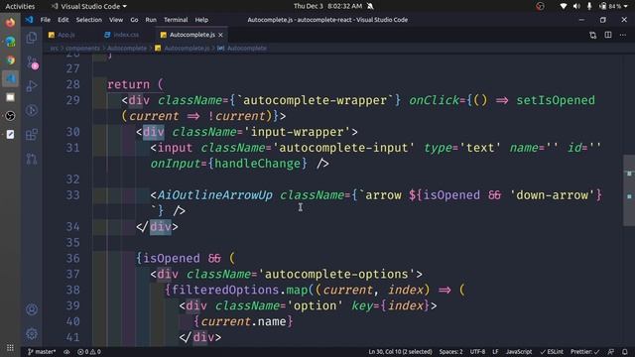Change the UTF-8 encoding setting

[477, 352]
